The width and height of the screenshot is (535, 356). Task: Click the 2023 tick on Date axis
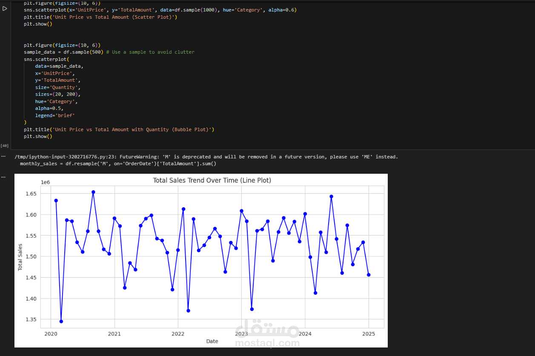tap(241, 334)
